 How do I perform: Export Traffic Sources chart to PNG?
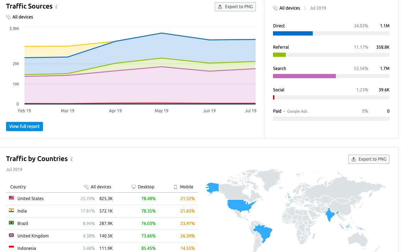[235, 7]
